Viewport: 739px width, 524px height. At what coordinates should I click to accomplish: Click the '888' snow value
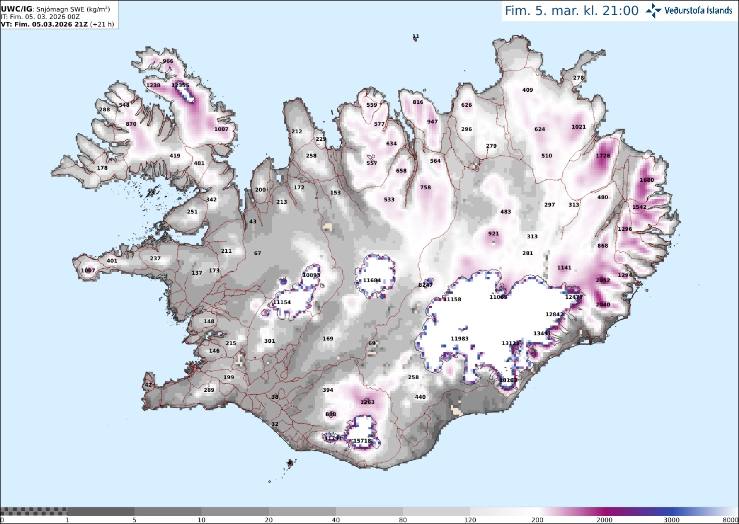coord(331,414)
